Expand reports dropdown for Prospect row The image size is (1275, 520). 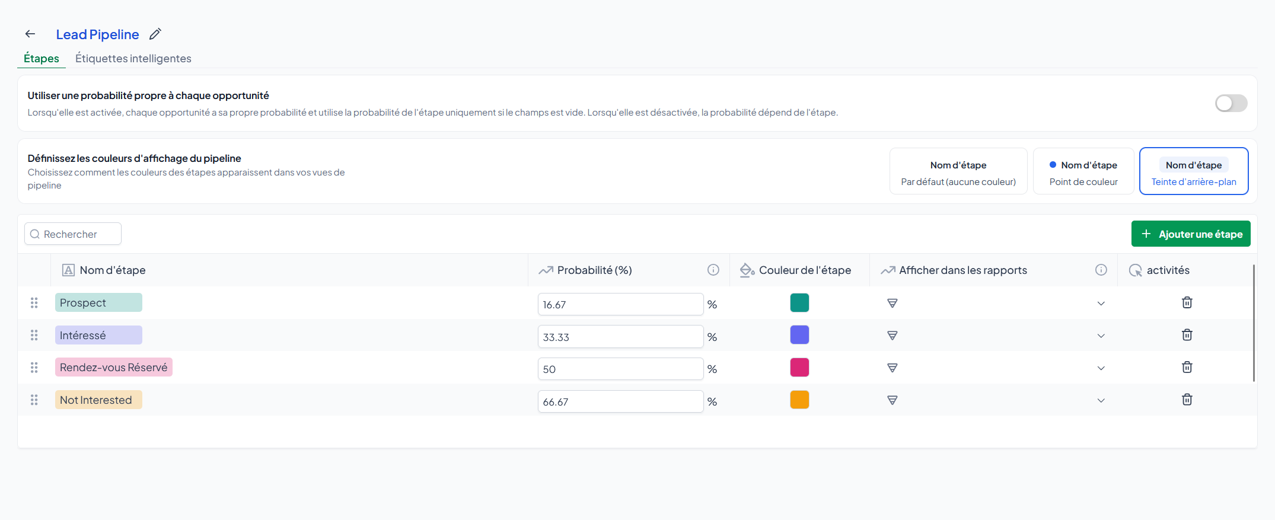[1101, 304]
